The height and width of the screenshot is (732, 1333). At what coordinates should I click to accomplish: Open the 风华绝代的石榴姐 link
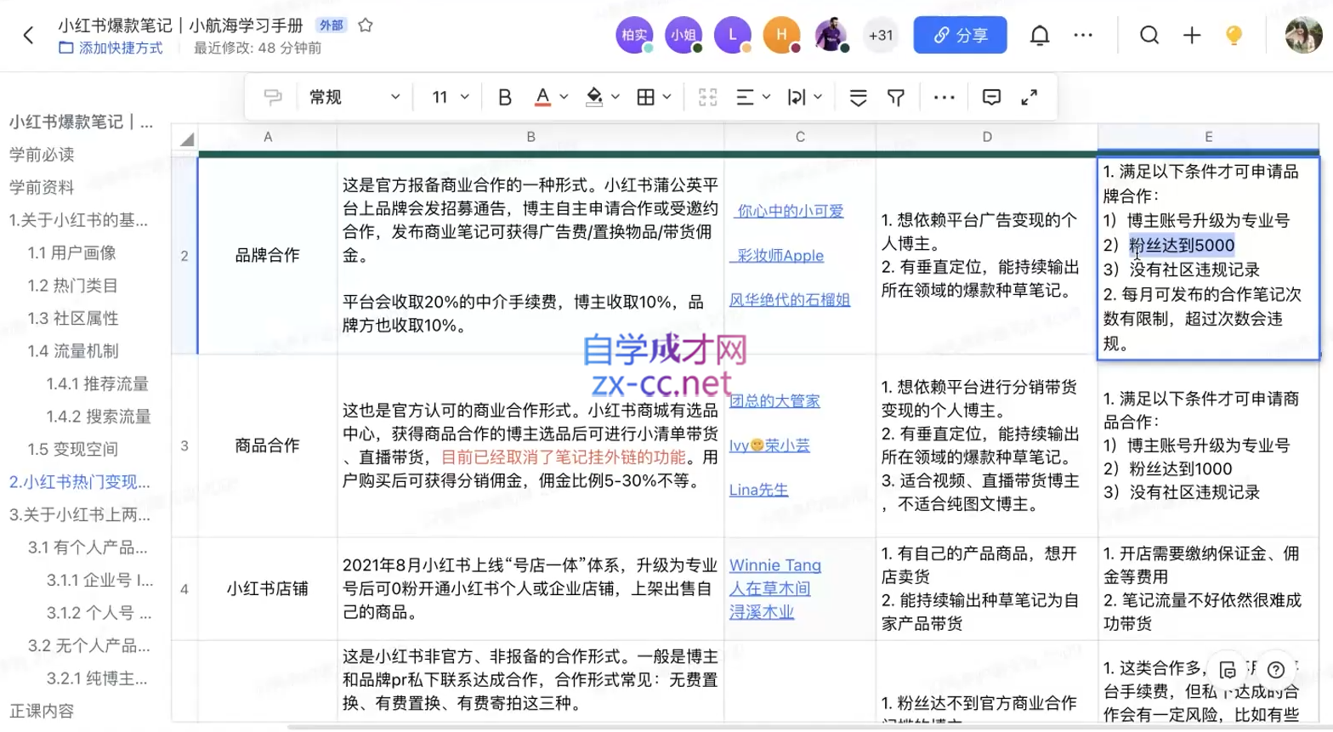point(790,299)
